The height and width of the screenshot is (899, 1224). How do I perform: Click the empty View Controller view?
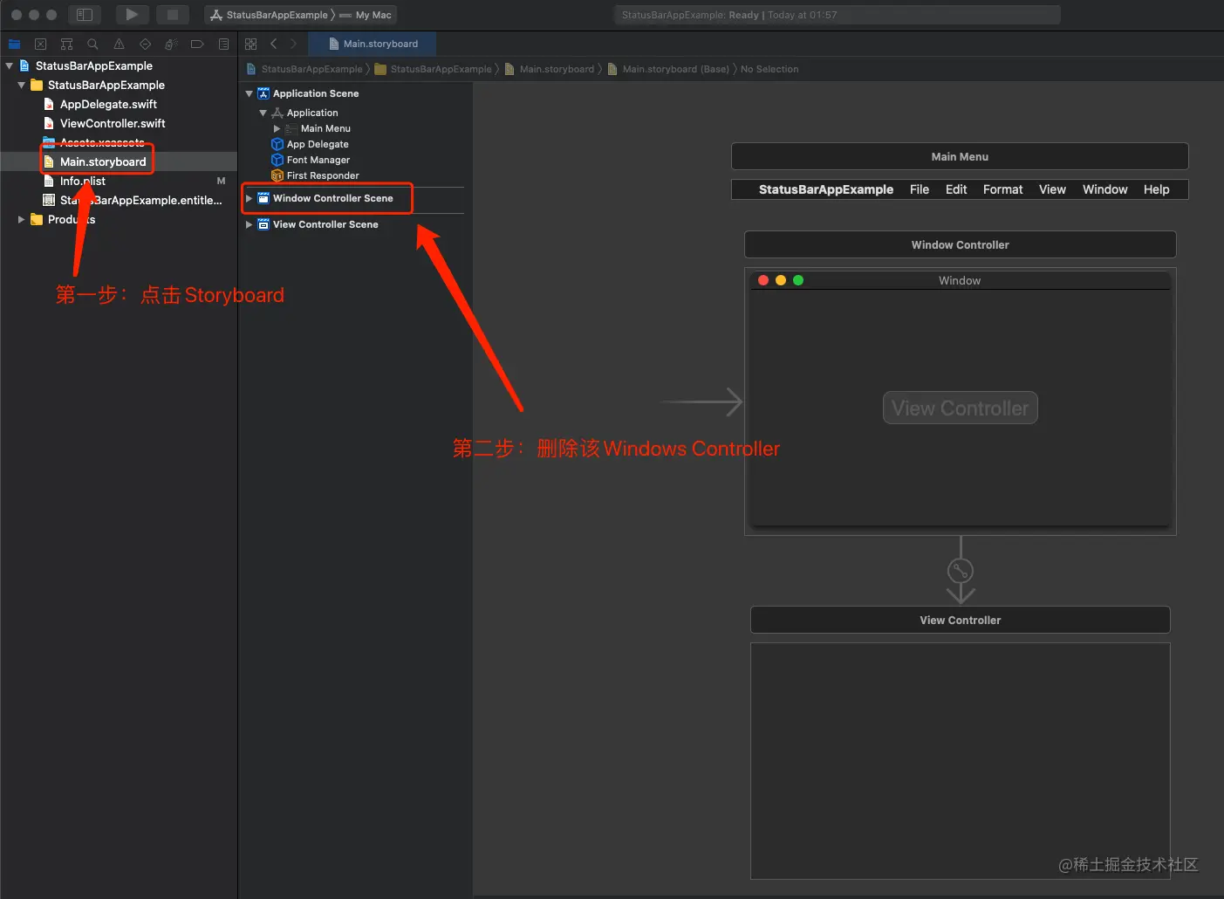(960, 761)
